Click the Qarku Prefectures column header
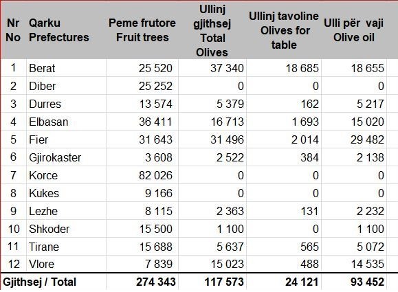Screen dimensions: 398x292 [59, 30]
